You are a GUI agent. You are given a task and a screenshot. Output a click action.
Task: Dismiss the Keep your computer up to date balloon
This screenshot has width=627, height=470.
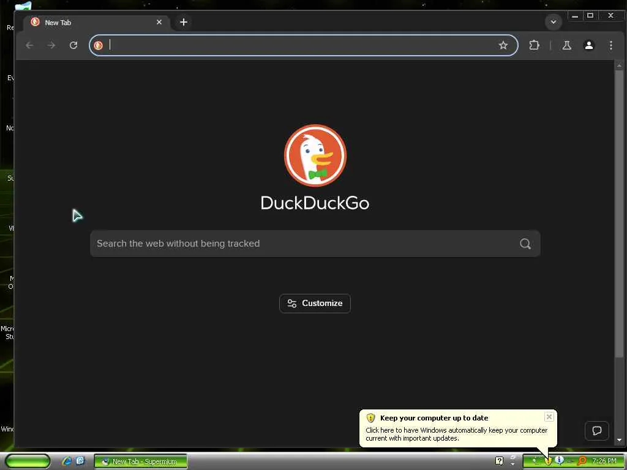tap(549, 417)
